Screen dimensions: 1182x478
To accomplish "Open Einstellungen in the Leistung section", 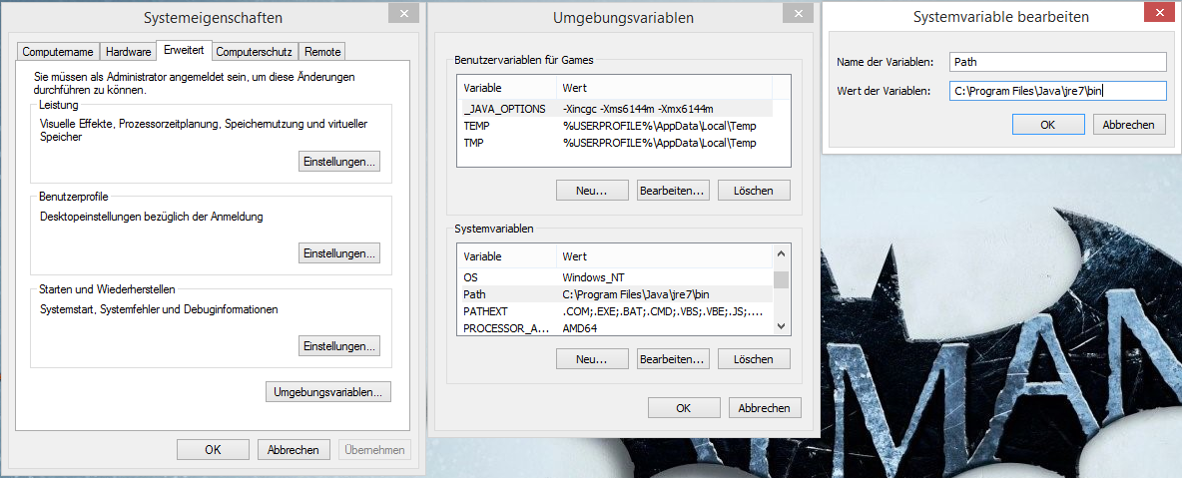I will click(339, 162).
